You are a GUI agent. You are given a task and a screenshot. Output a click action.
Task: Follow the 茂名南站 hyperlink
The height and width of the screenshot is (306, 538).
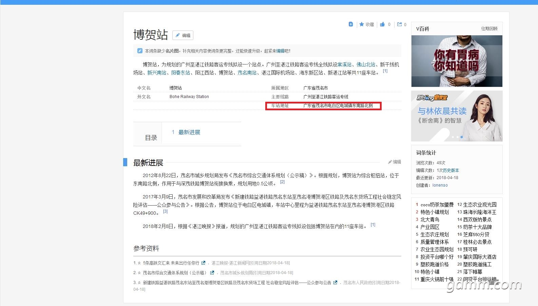point(247,73)
